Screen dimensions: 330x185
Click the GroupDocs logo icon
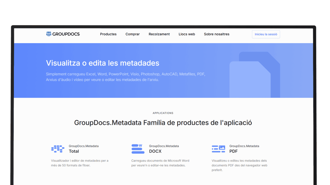click(49, 34)
